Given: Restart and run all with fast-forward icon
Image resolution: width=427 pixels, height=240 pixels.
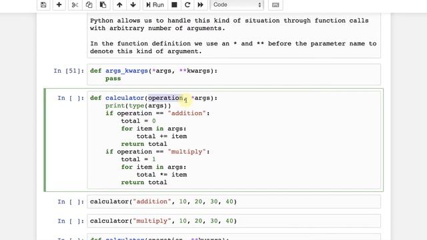Looking at the screenshot, I should pyautogui.click(x=200, y=5).
